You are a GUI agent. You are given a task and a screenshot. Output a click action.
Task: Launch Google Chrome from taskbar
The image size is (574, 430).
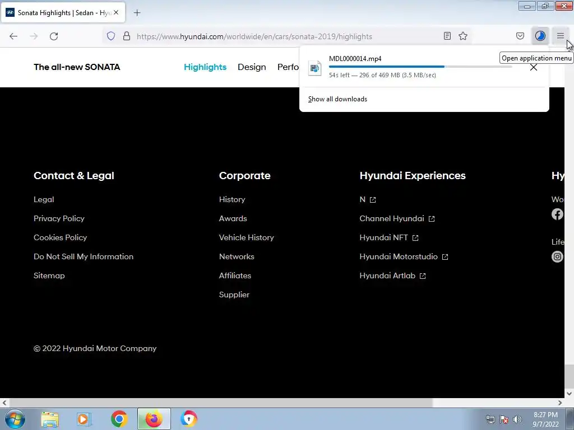119,419
